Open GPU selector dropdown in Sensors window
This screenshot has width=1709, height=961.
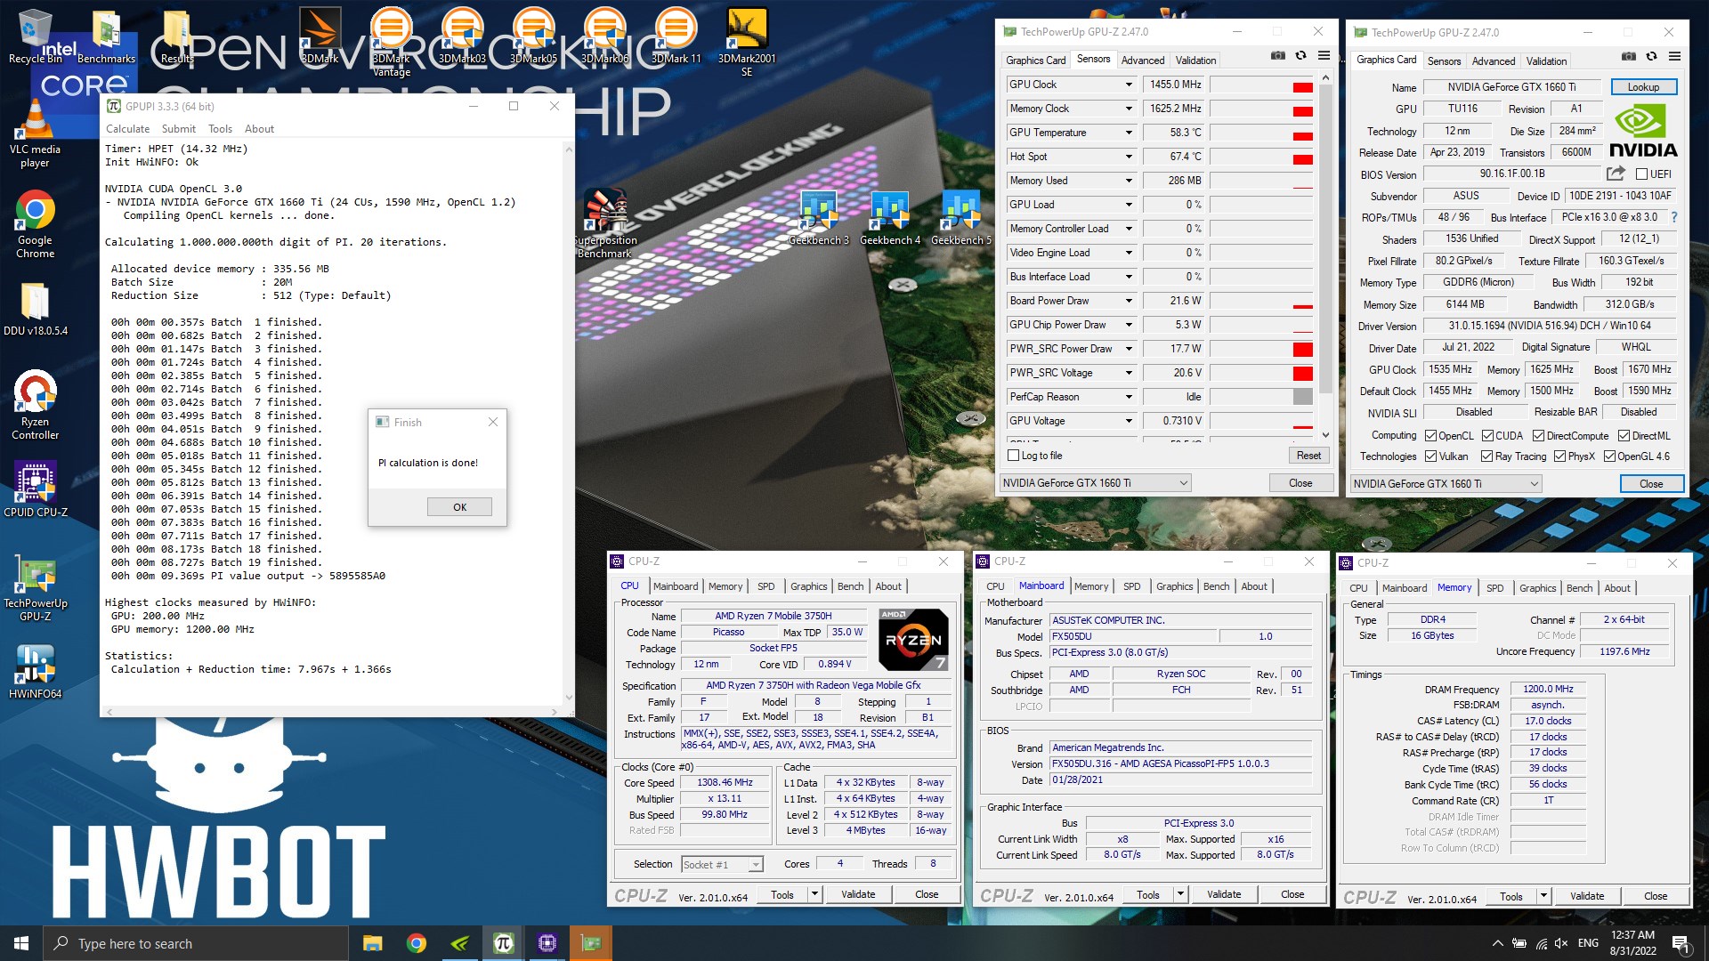coord(1095,483)
